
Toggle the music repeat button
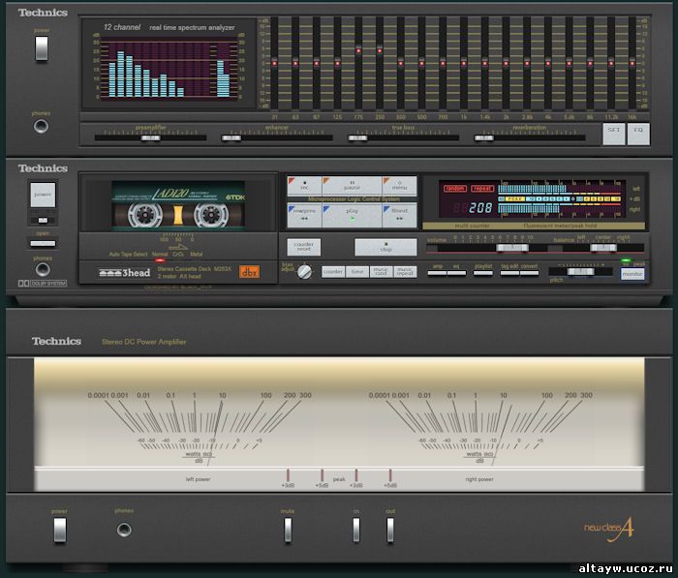click(x=405, y=271)
